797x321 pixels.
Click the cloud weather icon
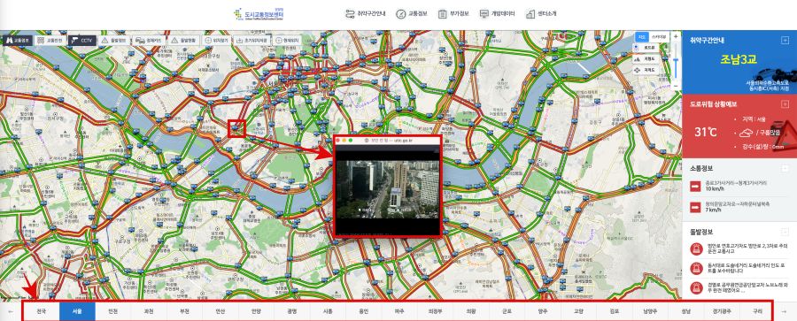point(746,133)
